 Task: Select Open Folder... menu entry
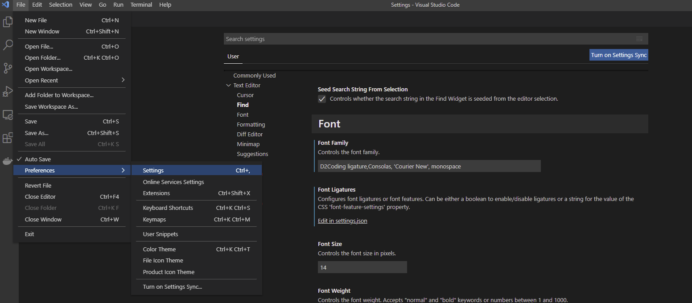pyautogui.click(x=72, y=57)
